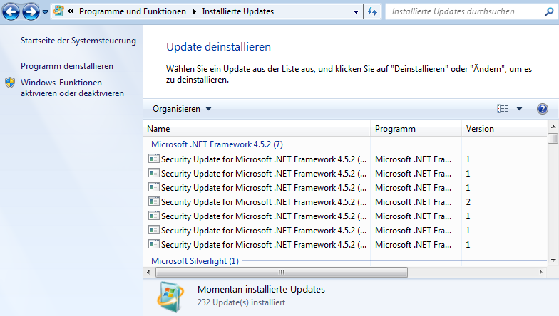Viewport: 559px width, 316px height.
Task: Click the magnifier search icon
Action: (x=549, y=11)
